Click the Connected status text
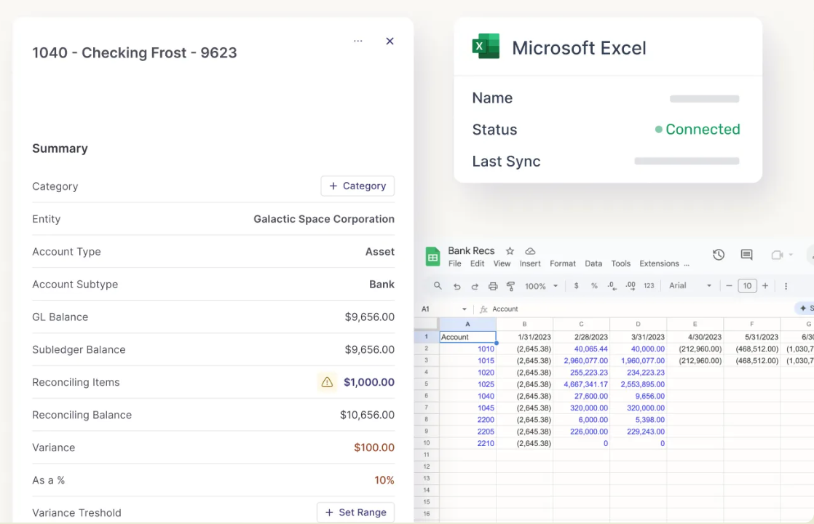This screenshot has height=524, width=814. 703,130
